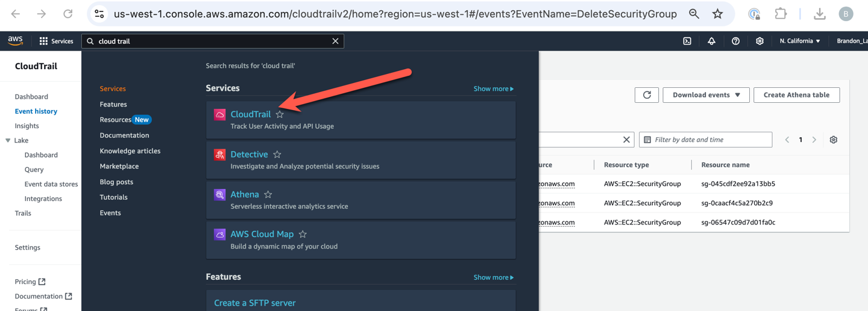Open browser downloads icon
868x311 pixels.
pyautogui.click(x=820, y=14)
